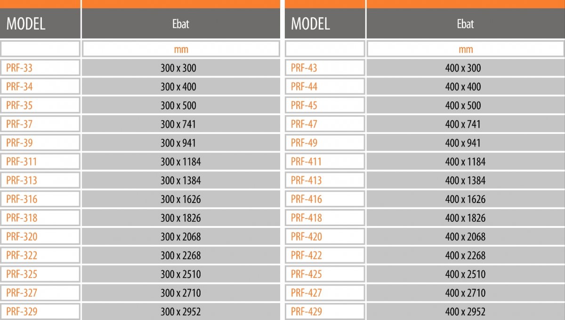Click the 400 x 1384 size value
This screenshot has height=320, width=565.
[465, 180]
